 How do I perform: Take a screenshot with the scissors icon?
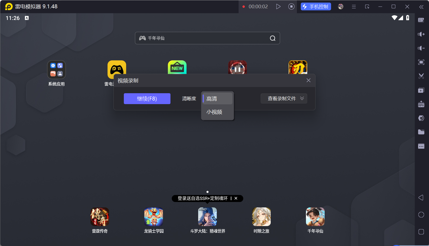click(421, 76)
